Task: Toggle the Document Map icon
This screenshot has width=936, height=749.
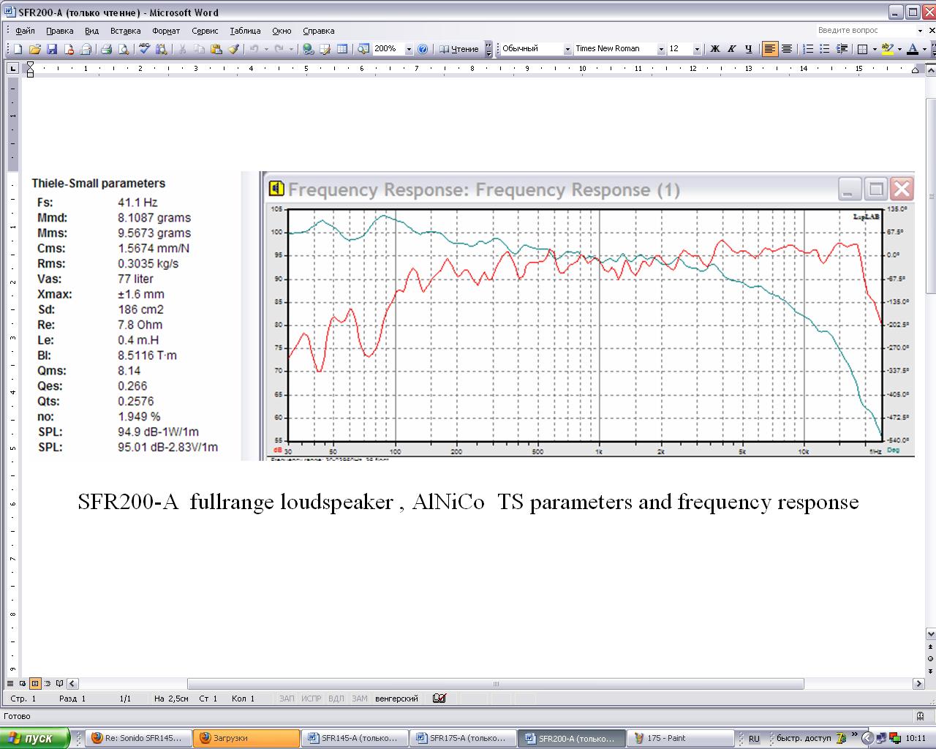Action: click(x=363, y=49)
